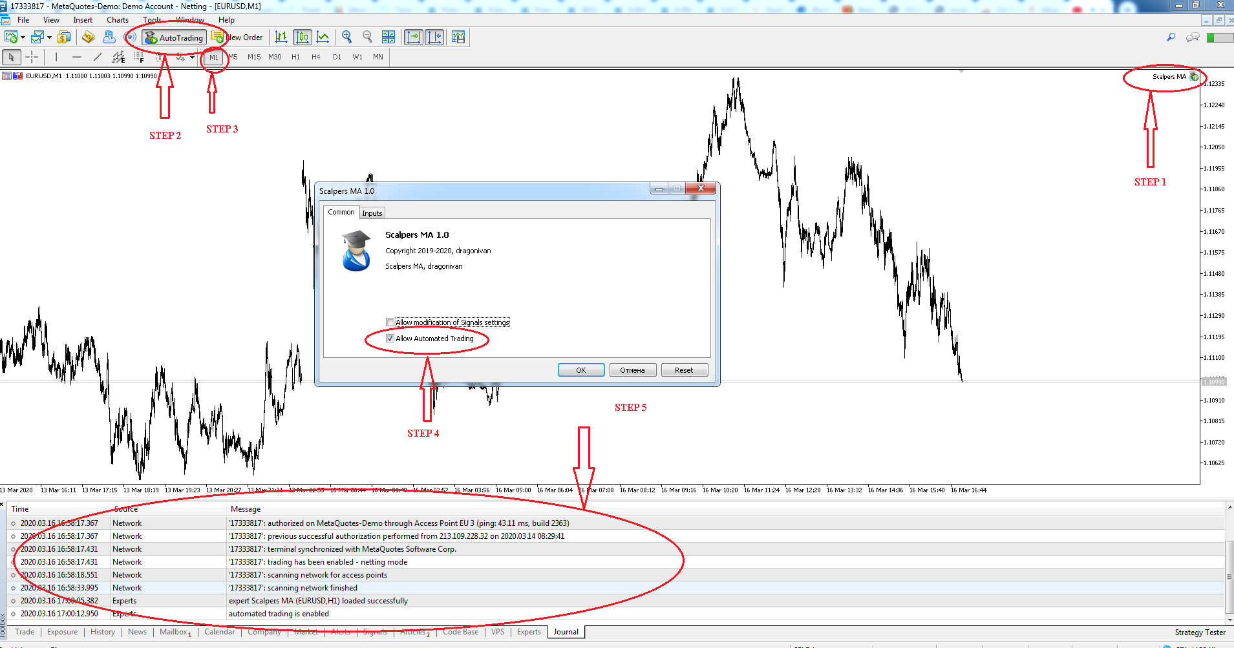Expand the shapes tool dropdown arrow
Image resolution: width=1234 pixels, height=648 pixels.
(x=192, y=57)
